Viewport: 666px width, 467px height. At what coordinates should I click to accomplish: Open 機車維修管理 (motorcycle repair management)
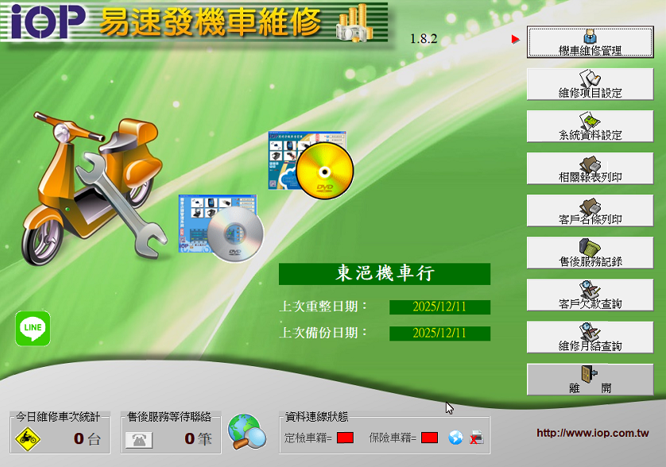point(590,42)
